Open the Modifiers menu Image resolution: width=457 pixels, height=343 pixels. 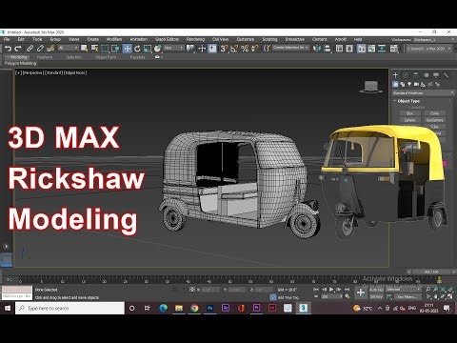pyautogui.click(x=114, y=39)
